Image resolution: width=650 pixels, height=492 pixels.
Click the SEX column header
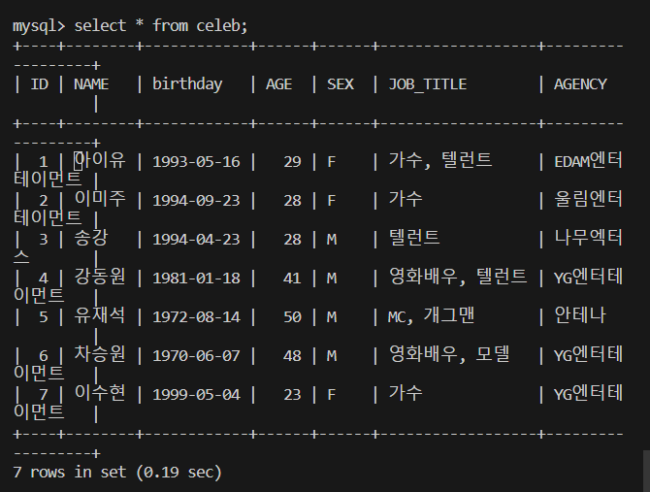click(x=341, y=84)
